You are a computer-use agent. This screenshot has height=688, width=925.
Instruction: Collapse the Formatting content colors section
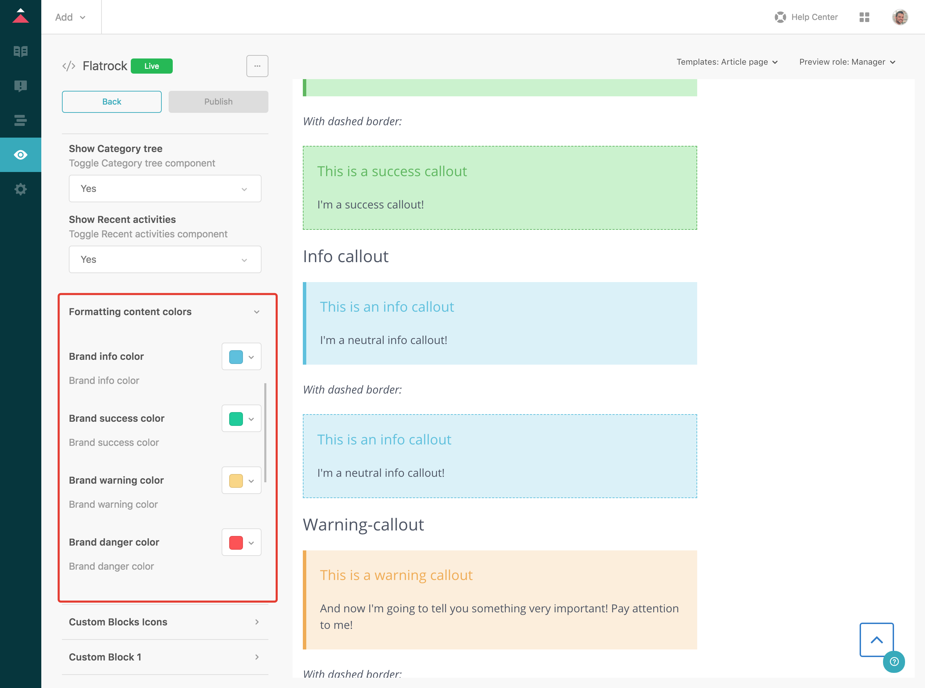tap(257, 312)
